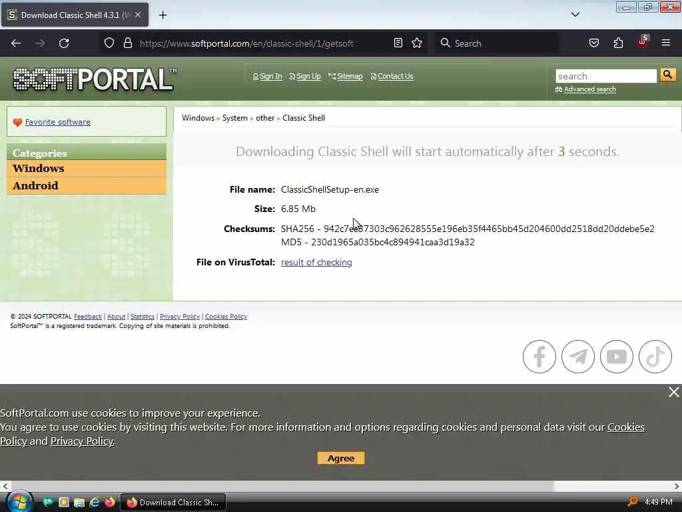The height and width of the screenshot is (512, 682).
Task: Open Cookies Policy link in cookie banner
Action: pyautogui.click(x=626, y=427)
